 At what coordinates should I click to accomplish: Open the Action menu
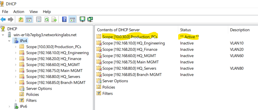click(19, 12)
